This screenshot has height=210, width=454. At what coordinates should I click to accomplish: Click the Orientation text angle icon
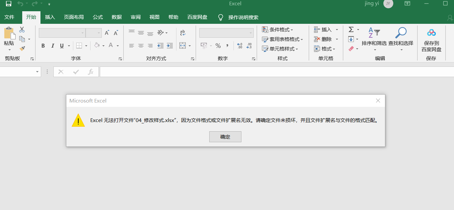pos(161,32)
